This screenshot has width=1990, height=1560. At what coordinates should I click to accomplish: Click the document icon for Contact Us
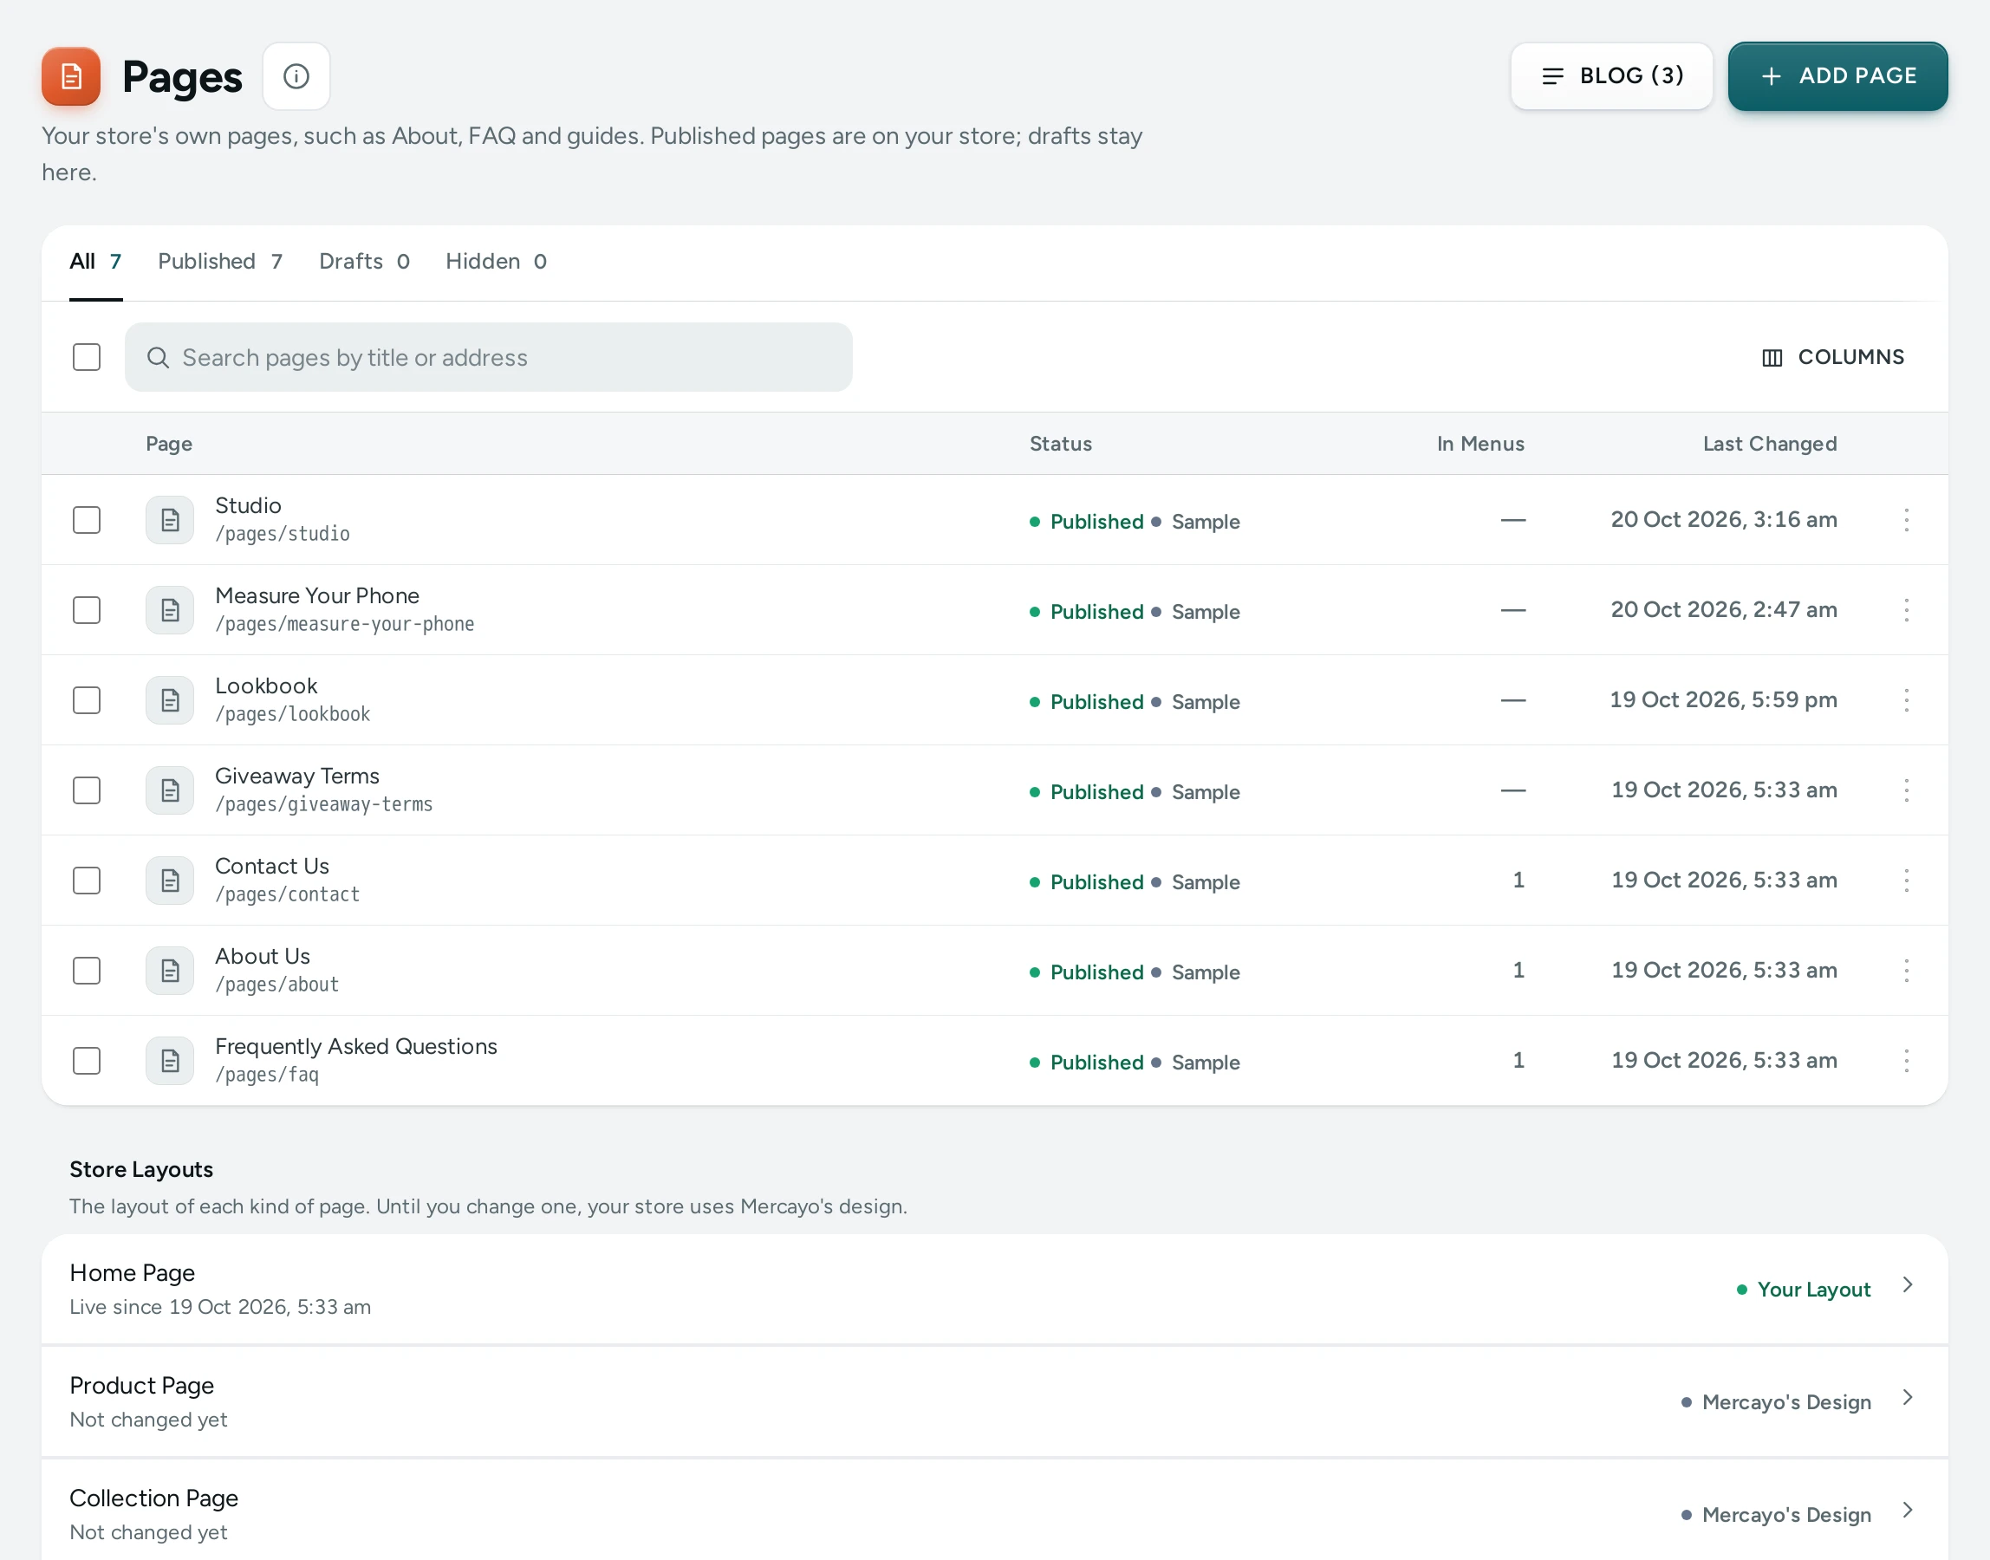[170, 881]
